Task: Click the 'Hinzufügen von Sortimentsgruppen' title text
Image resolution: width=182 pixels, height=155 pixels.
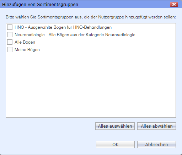Action: 40,5
